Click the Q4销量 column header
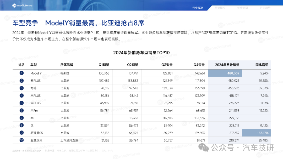 pyautogui.click(x=199, y=65)
